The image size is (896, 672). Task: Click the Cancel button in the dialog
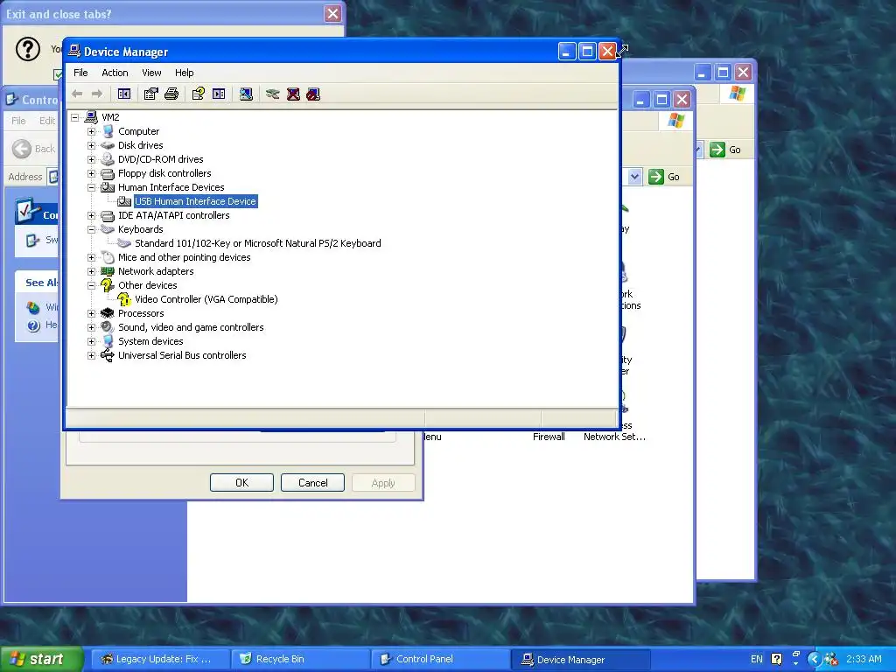[x=312, y=483]
